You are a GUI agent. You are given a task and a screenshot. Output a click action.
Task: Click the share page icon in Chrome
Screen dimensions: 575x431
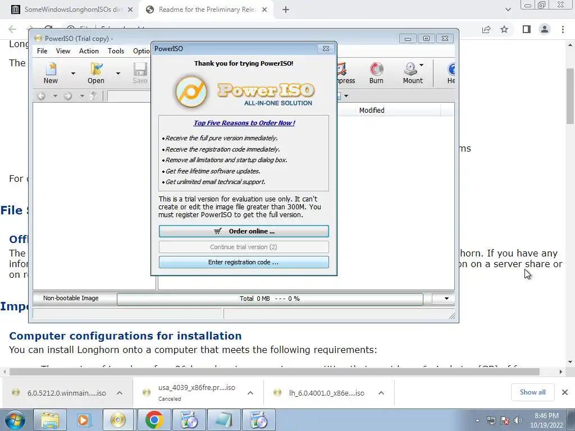pos(486,29)
